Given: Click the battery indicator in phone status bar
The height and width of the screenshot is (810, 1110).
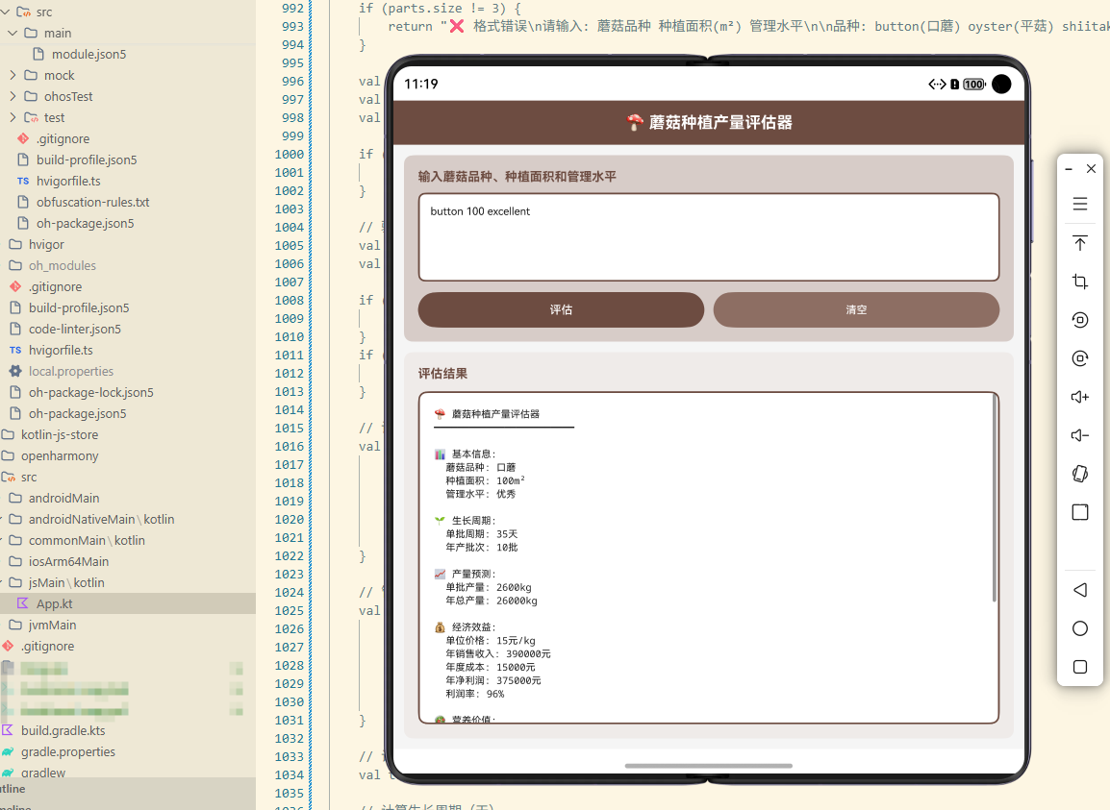Looking at the screenshot, I should [974, 85].
